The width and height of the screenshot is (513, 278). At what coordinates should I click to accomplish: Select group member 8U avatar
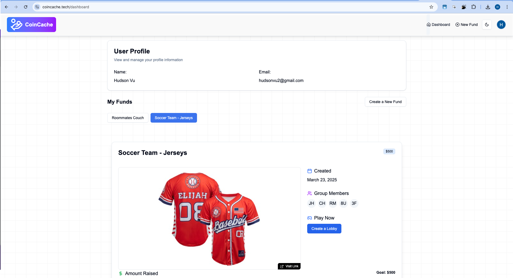(x=344, y=203)
